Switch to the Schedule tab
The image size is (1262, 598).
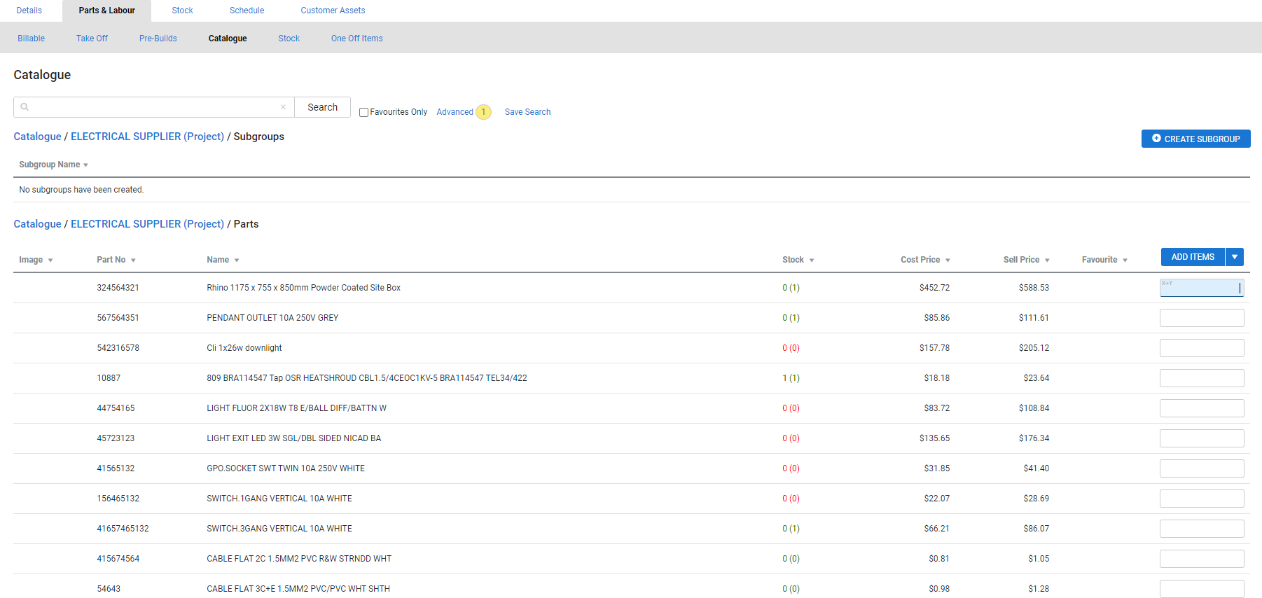point(247,11)
